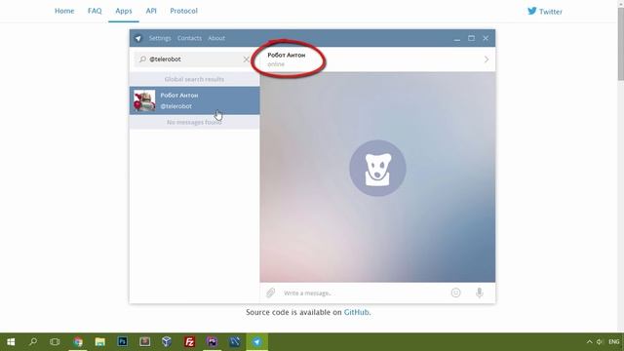Screen dimensions: 624x351
Task: Click the 'No messages found' text
Action: [194, 122]
